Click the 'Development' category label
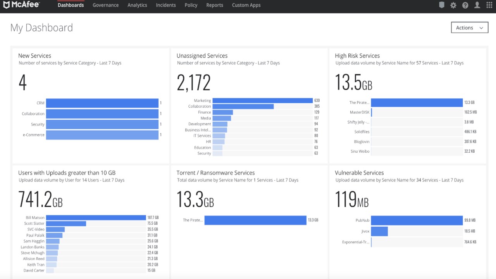Screen dimensions: 496x279 click(x=200, y=124)
